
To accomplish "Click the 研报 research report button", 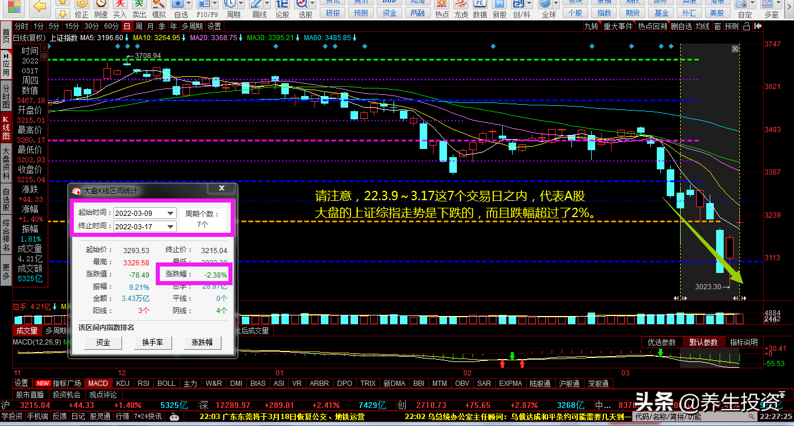I will [333, 13].
